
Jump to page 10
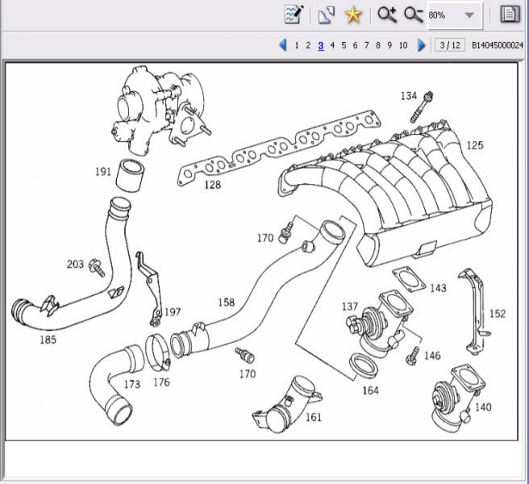point(403,45)
